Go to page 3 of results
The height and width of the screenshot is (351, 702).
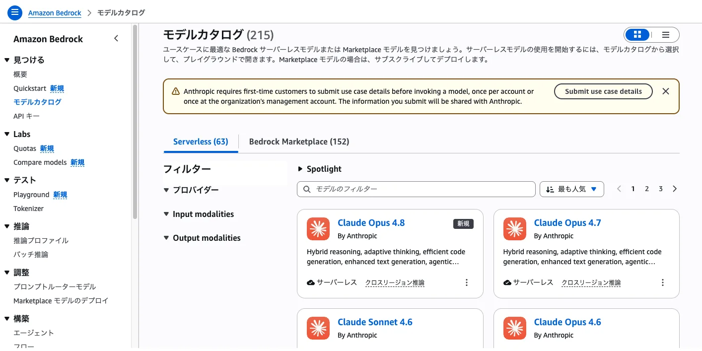(x=661, y=189)
